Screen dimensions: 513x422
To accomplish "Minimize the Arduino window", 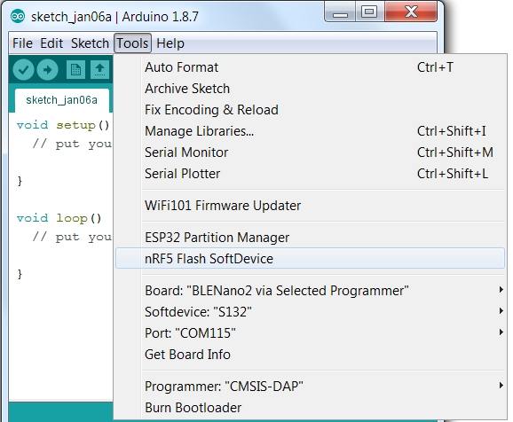I will coord(340,12).
